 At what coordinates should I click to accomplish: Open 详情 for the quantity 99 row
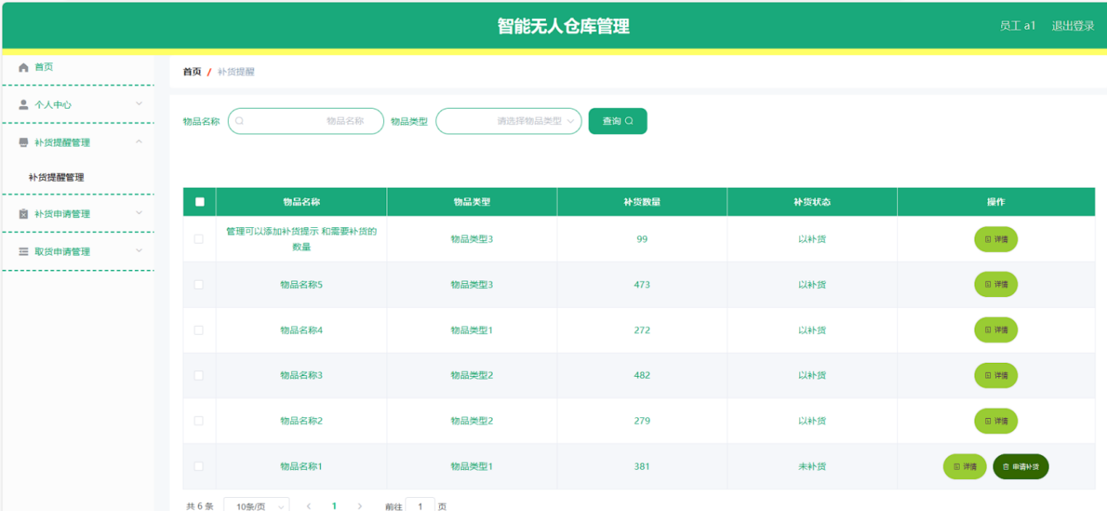point(996,239)
